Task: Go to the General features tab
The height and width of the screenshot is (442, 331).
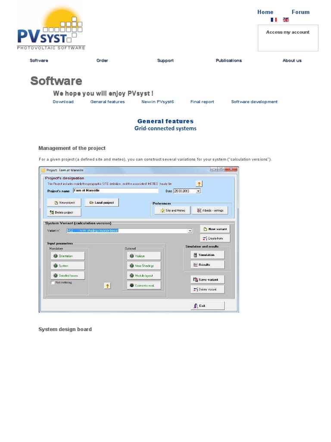Action: [107, 102]
